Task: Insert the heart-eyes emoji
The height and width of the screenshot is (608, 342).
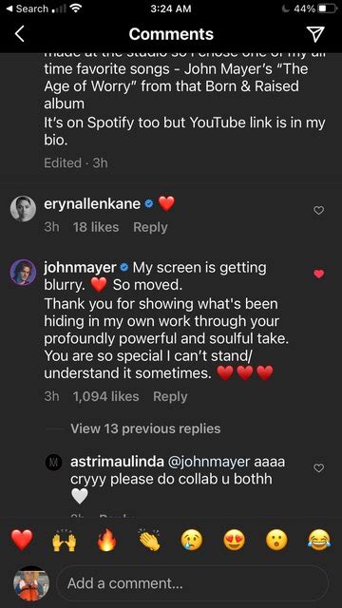Action: pyautogui.click(x=235, y=540)
